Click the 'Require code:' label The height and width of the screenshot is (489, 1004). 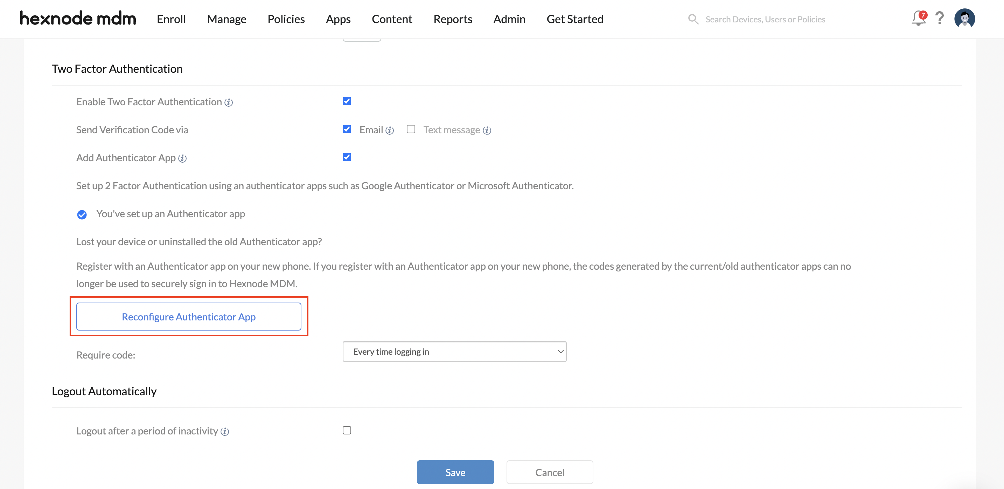pos(106,355)
